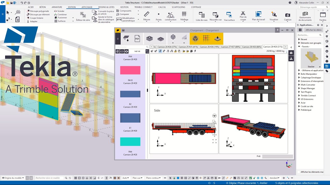Click the Scinder command
Image resolution: width=330 pixels, height=185 pixels.
(x=59, y=11)
